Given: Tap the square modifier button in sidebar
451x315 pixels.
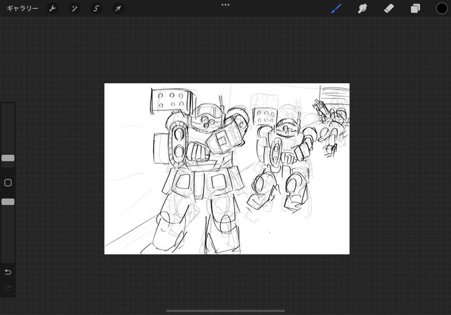Looking at the screenshot, I should click(x=8, y=182).
